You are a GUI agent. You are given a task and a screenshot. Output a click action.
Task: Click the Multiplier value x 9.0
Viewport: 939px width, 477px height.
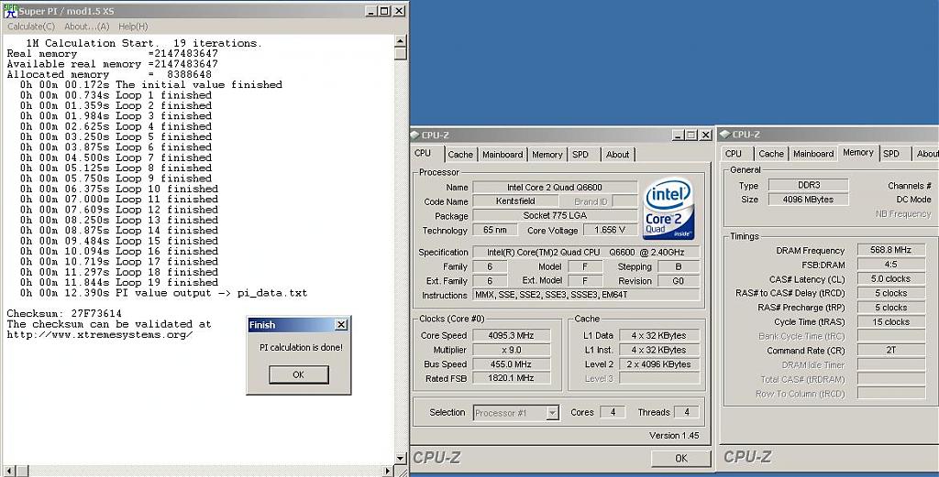point(512,350)
